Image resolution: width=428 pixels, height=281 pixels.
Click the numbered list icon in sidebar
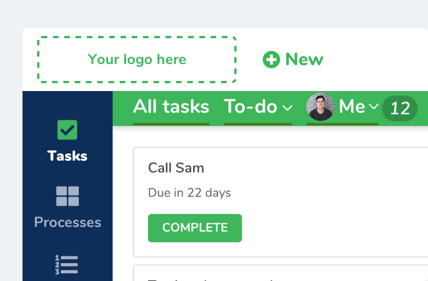tap(66, 264)
